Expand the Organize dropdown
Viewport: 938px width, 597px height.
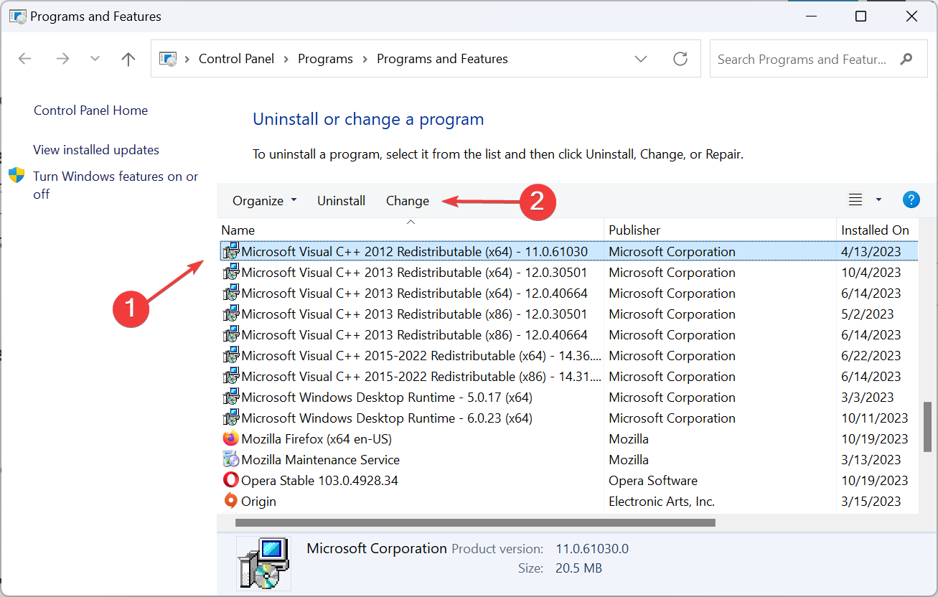pyautogui.click(x=293, y=201)
